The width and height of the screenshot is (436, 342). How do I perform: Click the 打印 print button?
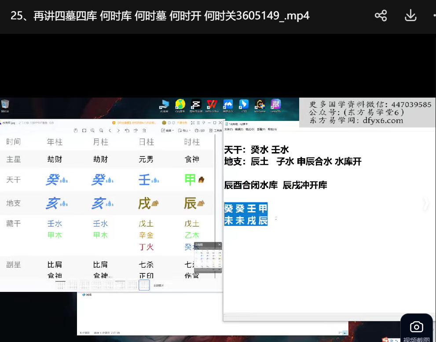[x=201, y=131]
